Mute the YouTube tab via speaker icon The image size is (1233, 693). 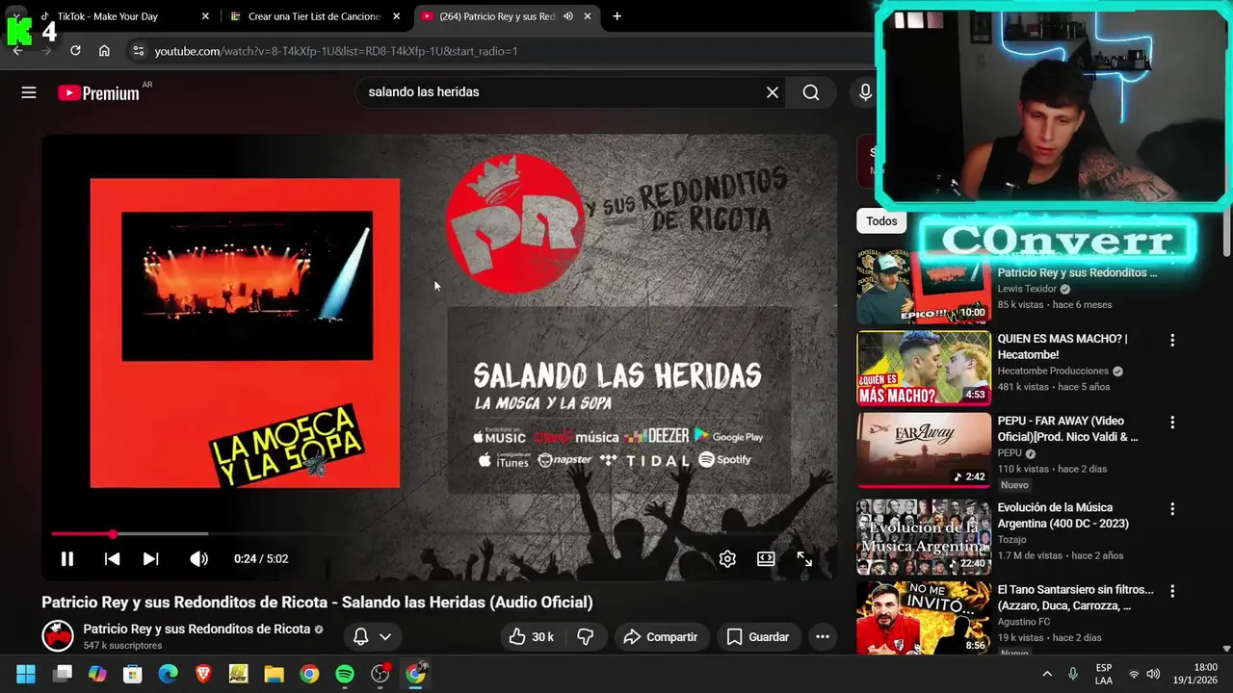click(567, 16)
